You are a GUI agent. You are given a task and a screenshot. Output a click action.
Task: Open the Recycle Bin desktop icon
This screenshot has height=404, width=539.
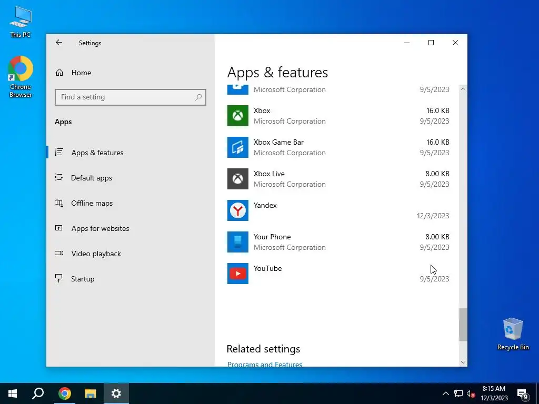point(513,334)
